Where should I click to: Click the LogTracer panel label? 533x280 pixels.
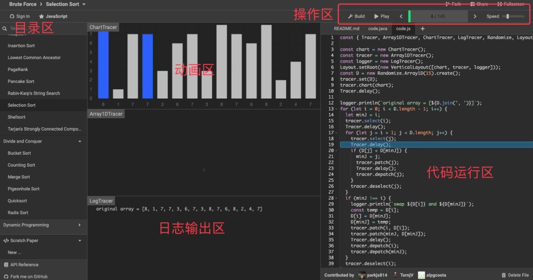tap(101, 201)
